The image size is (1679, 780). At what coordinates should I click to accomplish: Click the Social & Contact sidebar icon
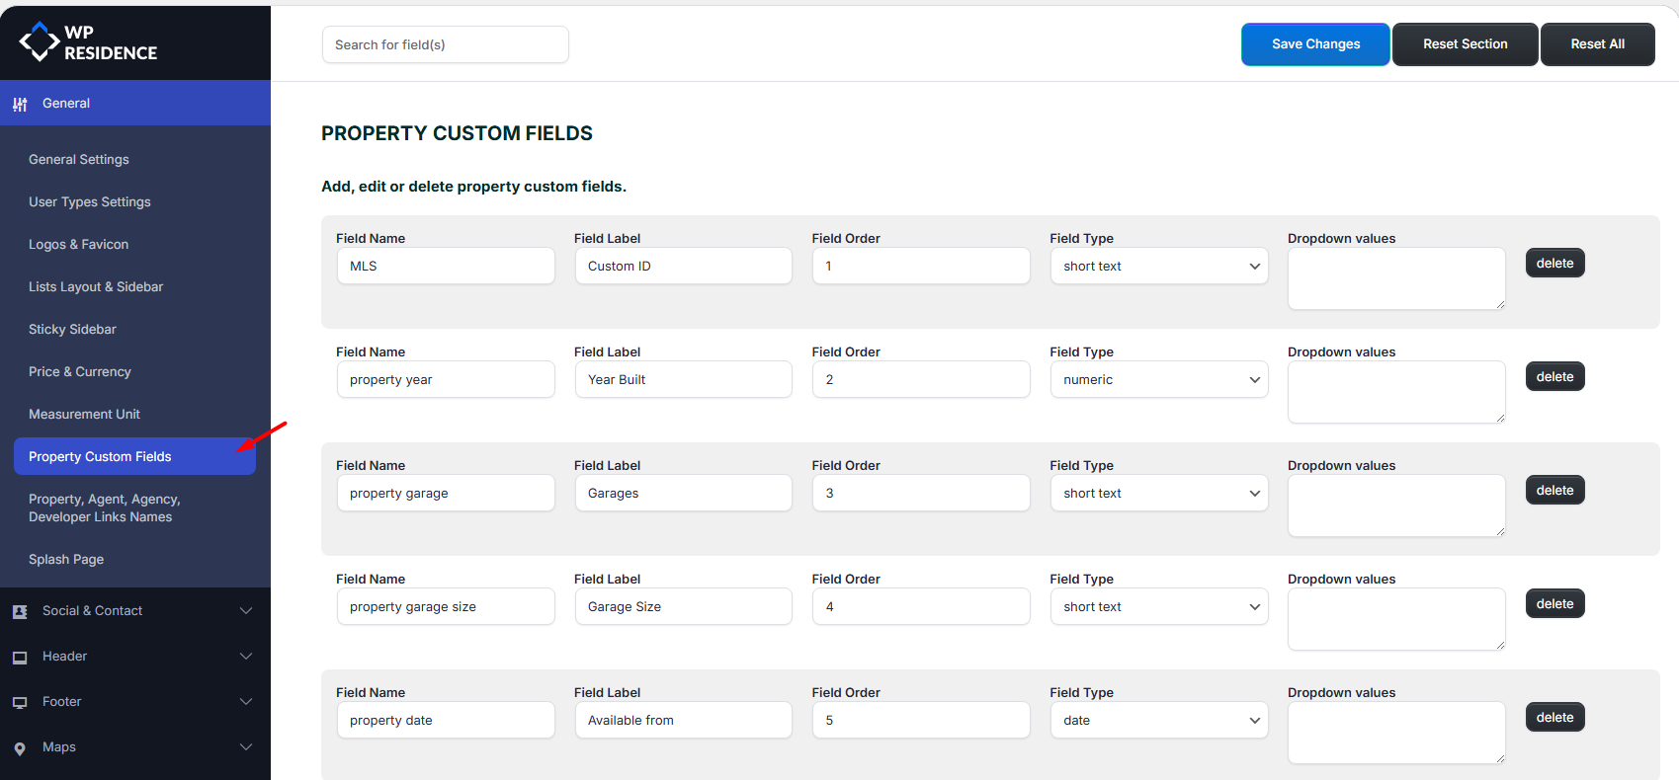(20, 611)
